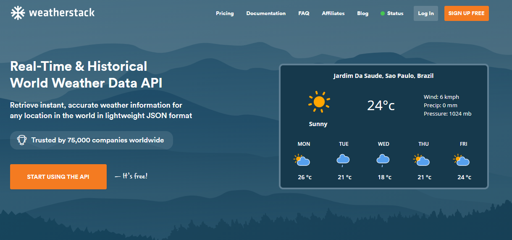Screen dimensions: 512x240
Task: Visit the Blog from the navigation
Action: [362, 13]
